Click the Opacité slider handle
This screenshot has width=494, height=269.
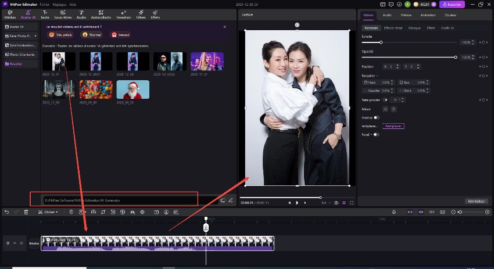tap(456, 57)
